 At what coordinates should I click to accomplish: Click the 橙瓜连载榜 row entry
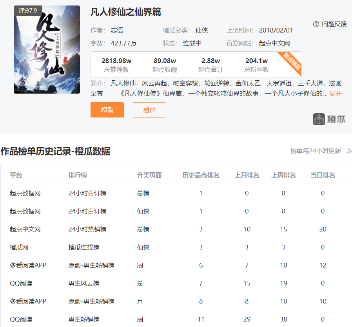pos(84,247)
